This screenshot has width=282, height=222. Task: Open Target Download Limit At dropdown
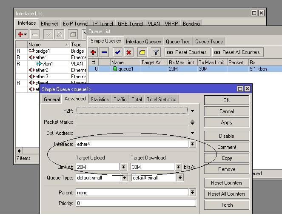point(178,167)
